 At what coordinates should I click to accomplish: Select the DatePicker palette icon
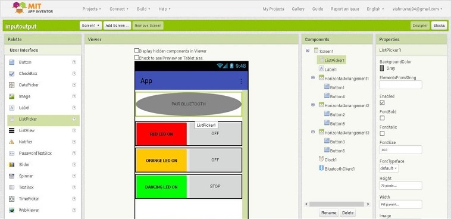coord(11,85)
